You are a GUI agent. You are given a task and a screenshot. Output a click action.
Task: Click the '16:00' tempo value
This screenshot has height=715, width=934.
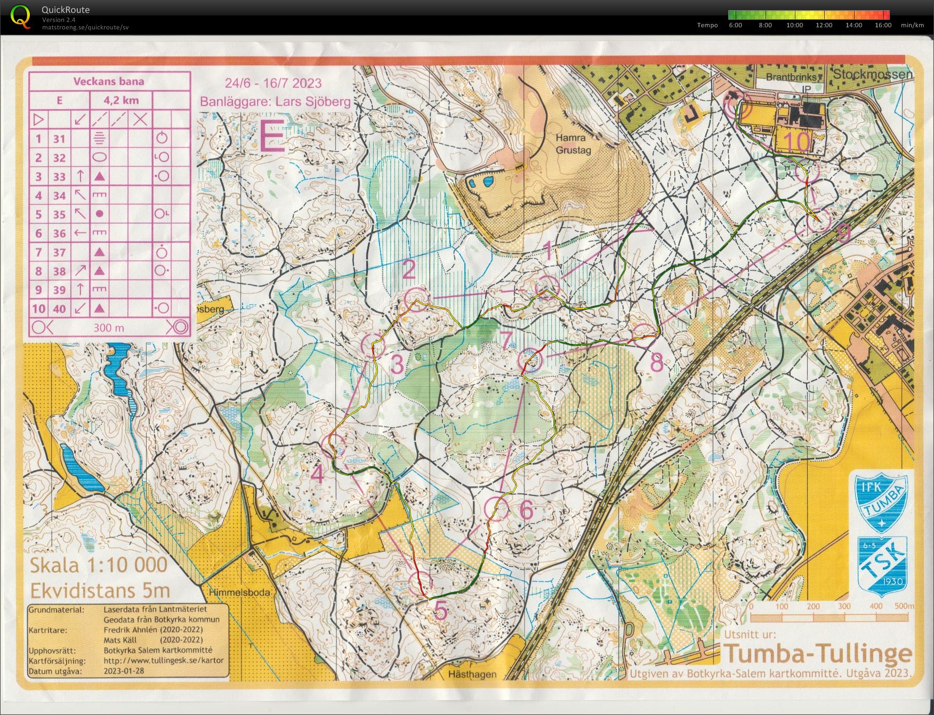point(883,25)
